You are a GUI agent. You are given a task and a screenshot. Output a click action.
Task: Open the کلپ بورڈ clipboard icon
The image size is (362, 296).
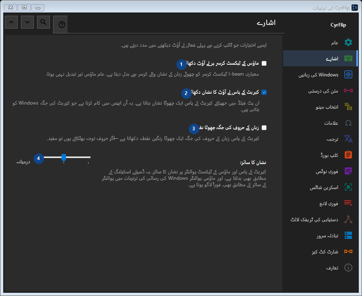click(348, 155)
